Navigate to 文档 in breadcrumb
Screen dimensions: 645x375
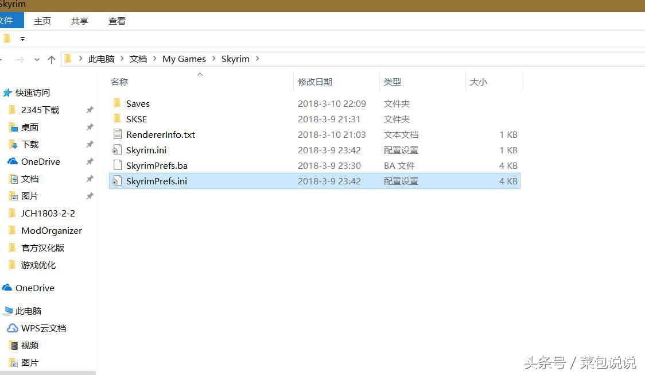pyautogui.click(x=138, y=59)
